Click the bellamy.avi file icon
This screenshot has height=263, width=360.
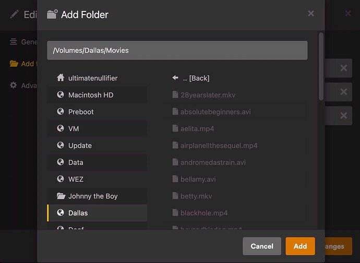click(175, 179)
